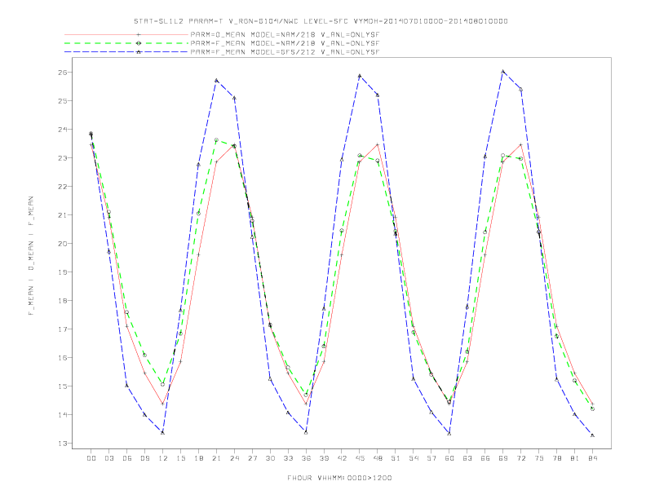The width and height of the screenshot is (646, 499).
Task: Click the x-axis forecast hour label 60
Action: tap(449, 458)
